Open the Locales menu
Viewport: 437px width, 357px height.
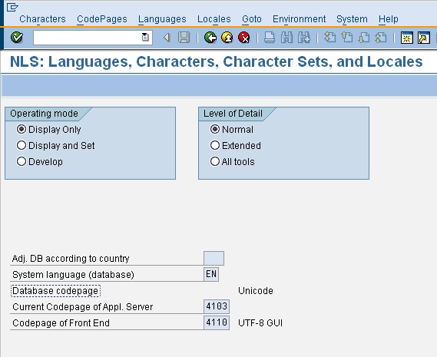tap(214, 19)
